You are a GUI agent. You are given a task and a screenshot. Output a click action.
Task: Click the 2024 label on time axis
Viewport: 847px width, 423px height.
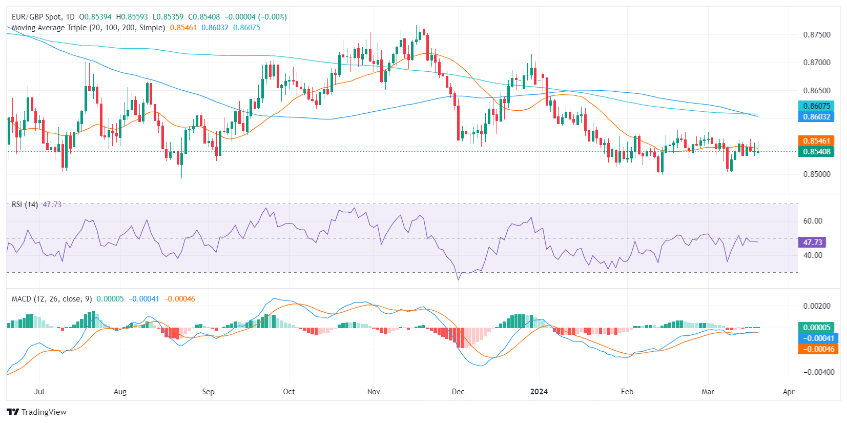point(539,392)
